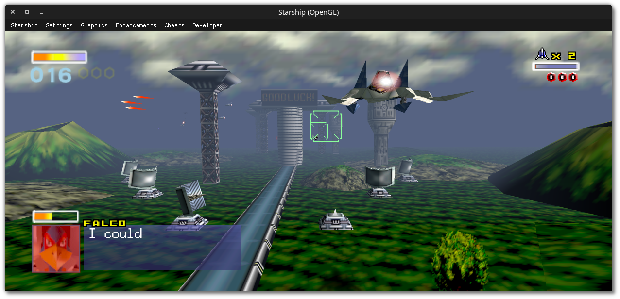Click the GOOD LUCK sign on arch

pyautogui.click(x=290, y=98)
